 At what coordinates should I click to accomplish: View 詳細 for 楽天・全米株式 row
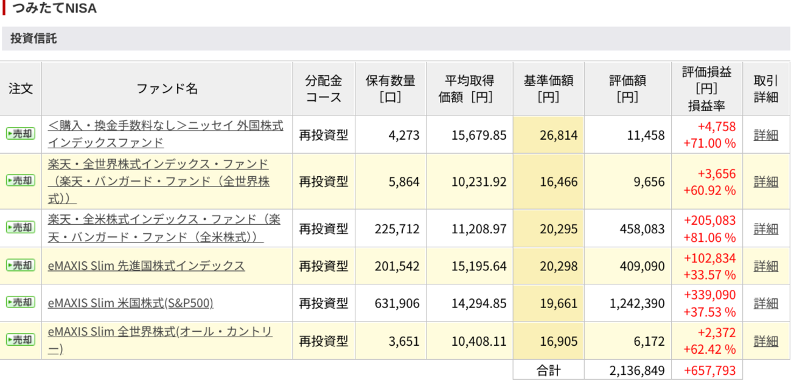click(765, 228)
